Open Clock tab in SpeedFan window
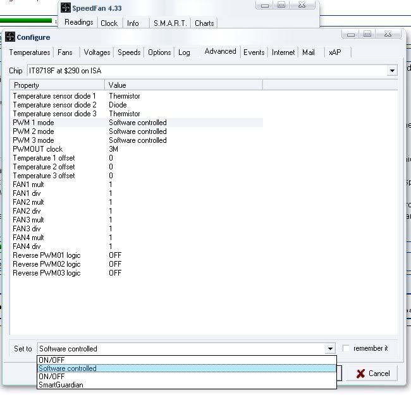This screenshot has height=395, width=411. 109,23
